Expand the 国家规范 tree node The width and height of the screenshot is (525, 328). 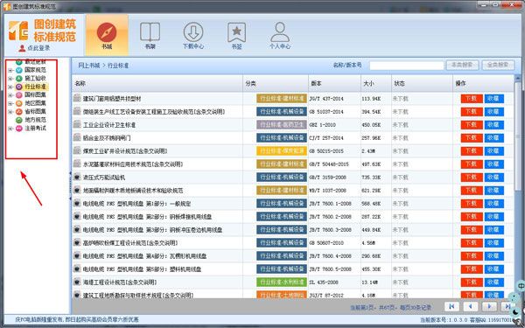[10, 70]
